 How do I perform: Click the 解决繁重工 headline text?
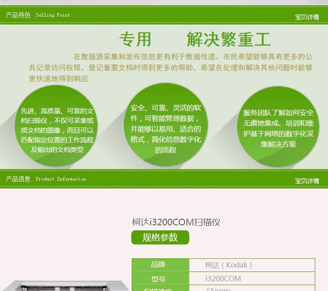pyautogui.click(x=229, y=39)
